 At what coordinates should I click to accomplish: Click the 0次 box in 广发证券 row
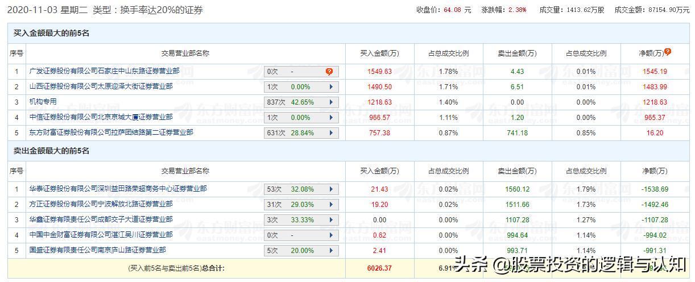[x=301, y=72]
